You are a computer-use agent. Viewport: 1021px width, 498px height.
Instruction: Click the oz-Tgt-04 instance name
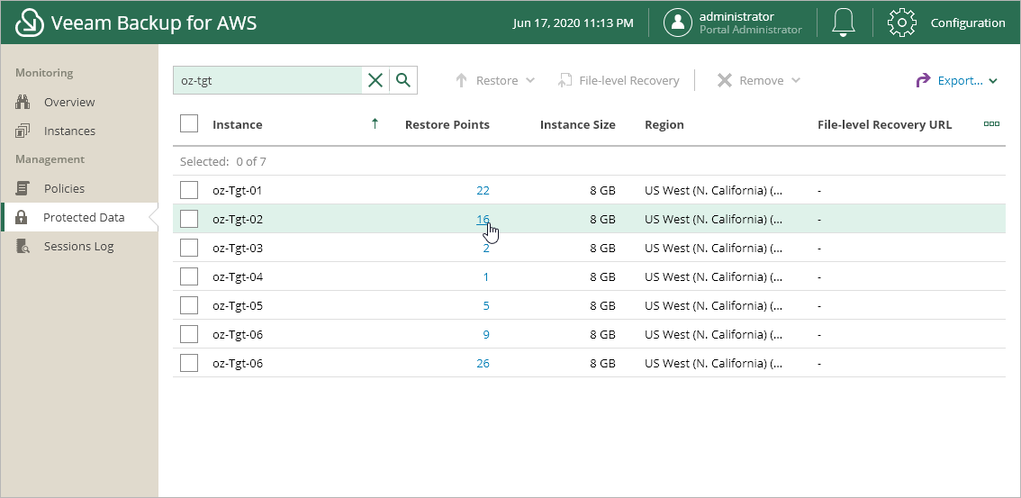coord(237,276)
